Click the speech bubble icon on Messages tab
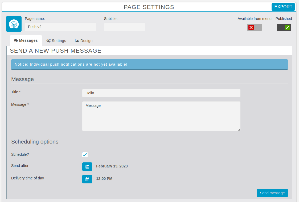299x202 pixels. pos(16,41)
